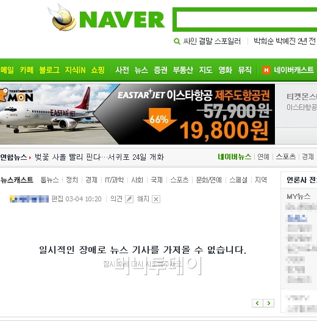Open 부동산 in the green menu

coord(183,70)
